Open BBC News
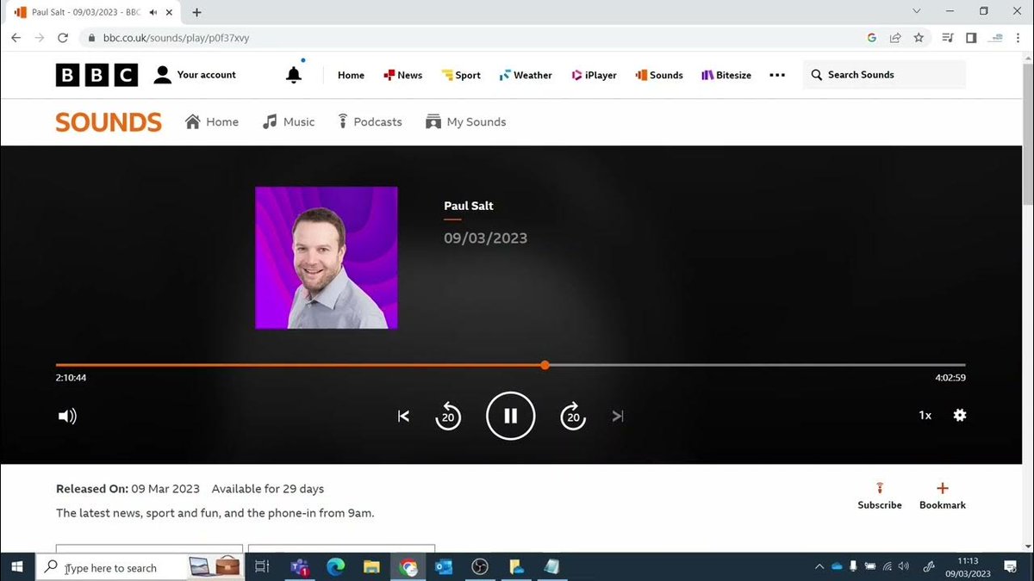Screen dimensions: 1034x581 point(403,75)
